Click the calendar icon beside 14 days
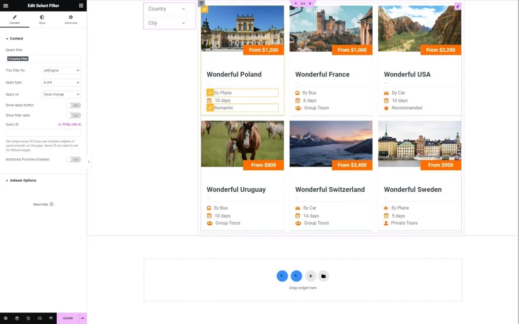519x324 pixels. point(298,216)
